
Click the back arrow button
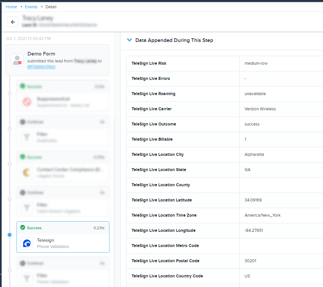13,22
